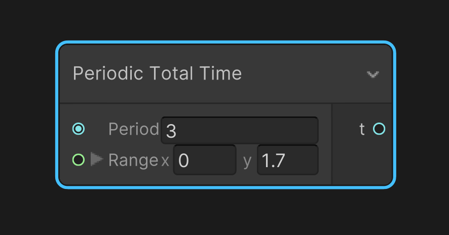449x235 pixels.
Task: Click the t output port circle
Action: pyautogui.click(x=379, y=129)
